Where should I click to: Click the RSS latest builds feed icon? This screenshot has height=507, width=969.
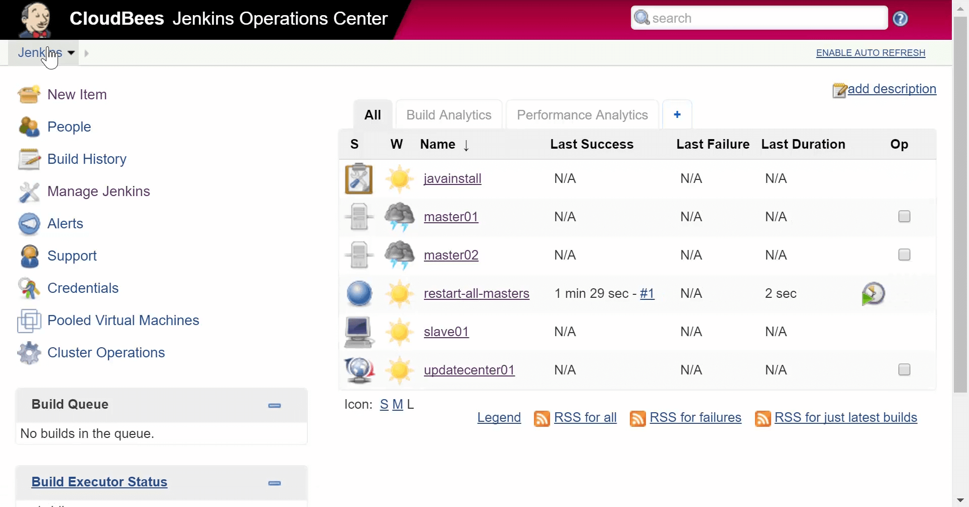tap(763, 418)
